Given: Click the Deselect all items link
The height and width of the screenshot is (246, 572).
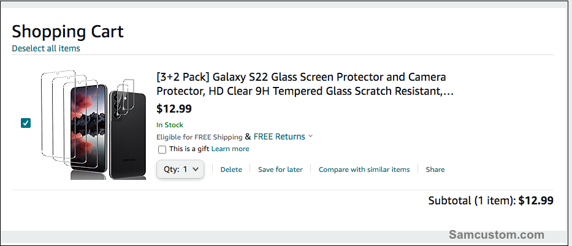Looking at the screenshot, I should click(x=46, y=48).
